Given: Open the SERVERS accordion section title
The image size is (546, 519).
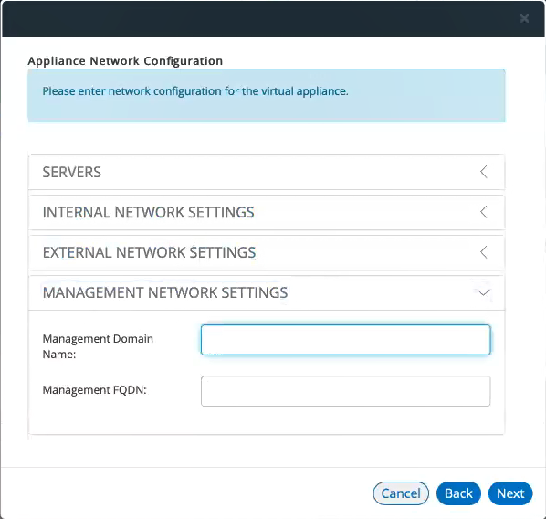Looking at the screenshot, I should pos(72,172).
